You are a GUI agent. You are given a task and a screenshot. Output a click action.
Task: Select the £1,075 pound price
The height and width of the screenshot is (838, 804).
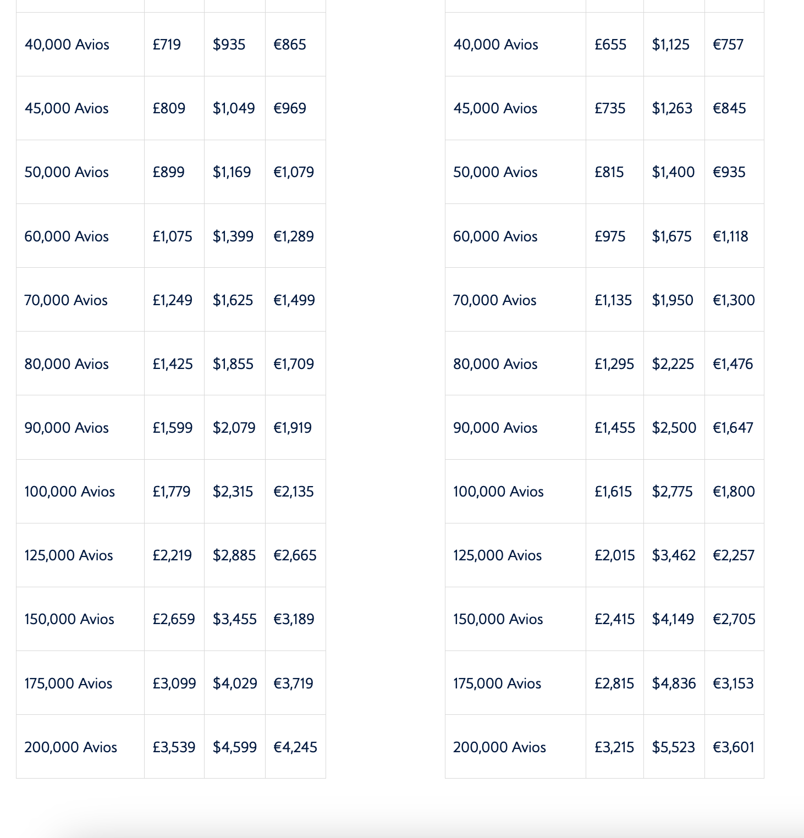[172, 236]
